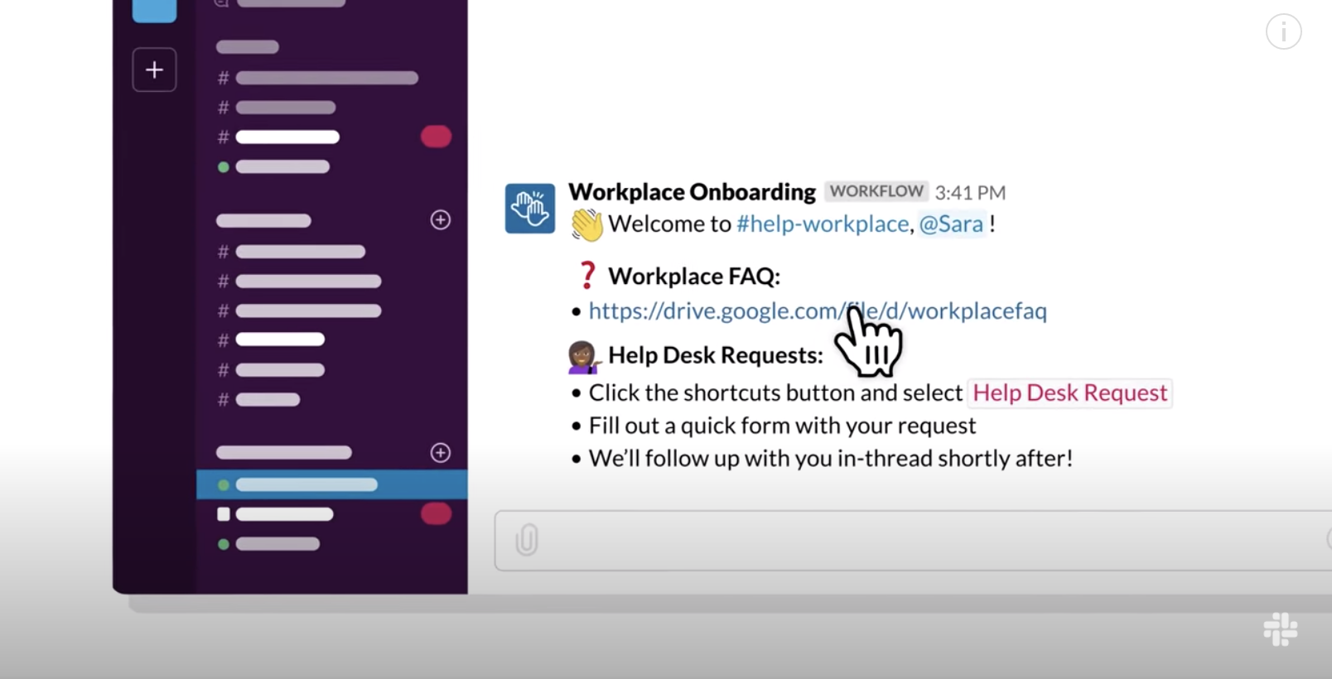Click the Workplace Onboarding app avatar

click(x=530, y=209)
